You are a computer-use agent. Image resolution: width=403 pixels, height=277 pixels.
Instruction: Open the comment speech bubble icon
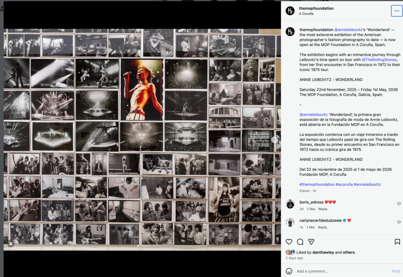[x=300, y=242]
